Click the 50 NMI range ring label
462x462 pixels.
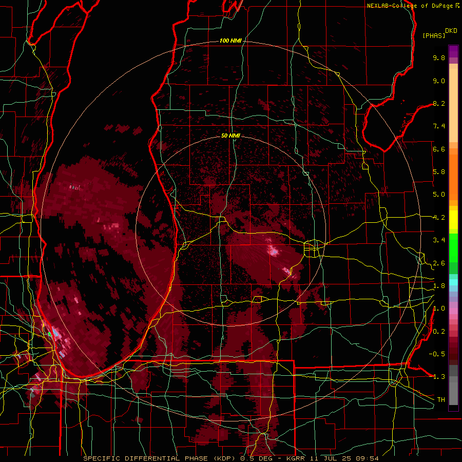click(230, 136)
